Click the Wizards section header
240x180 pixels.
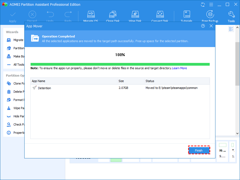coord(12,32)
